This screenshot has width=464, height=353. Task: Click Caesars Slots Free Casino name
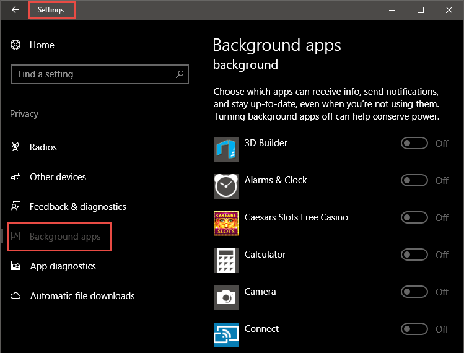[x=296, y=217]
